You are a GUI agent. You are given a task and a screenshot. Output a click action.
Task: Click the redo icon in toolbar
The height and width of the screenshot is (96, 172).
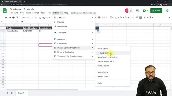pyautogui.click(x=10, y=18)
